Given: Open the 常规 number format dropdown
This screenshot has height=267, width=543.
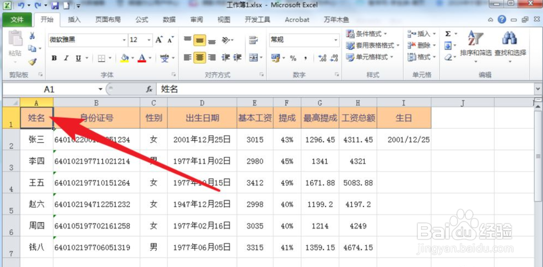Looking at the screenshot, I should 335,40.
